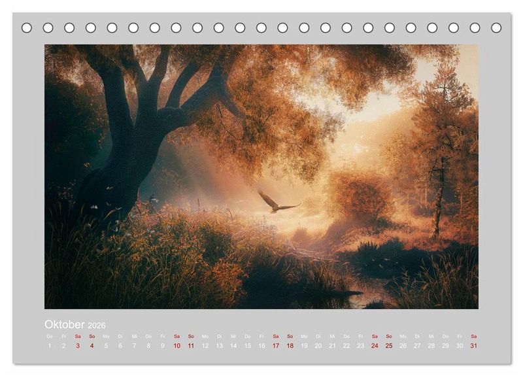Click the "So" weekday label for day 25

(x=389, y=336)
